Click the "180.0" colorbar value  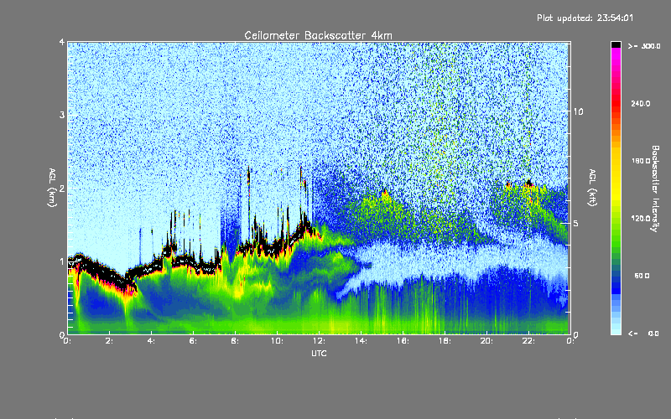coord(641,161)
